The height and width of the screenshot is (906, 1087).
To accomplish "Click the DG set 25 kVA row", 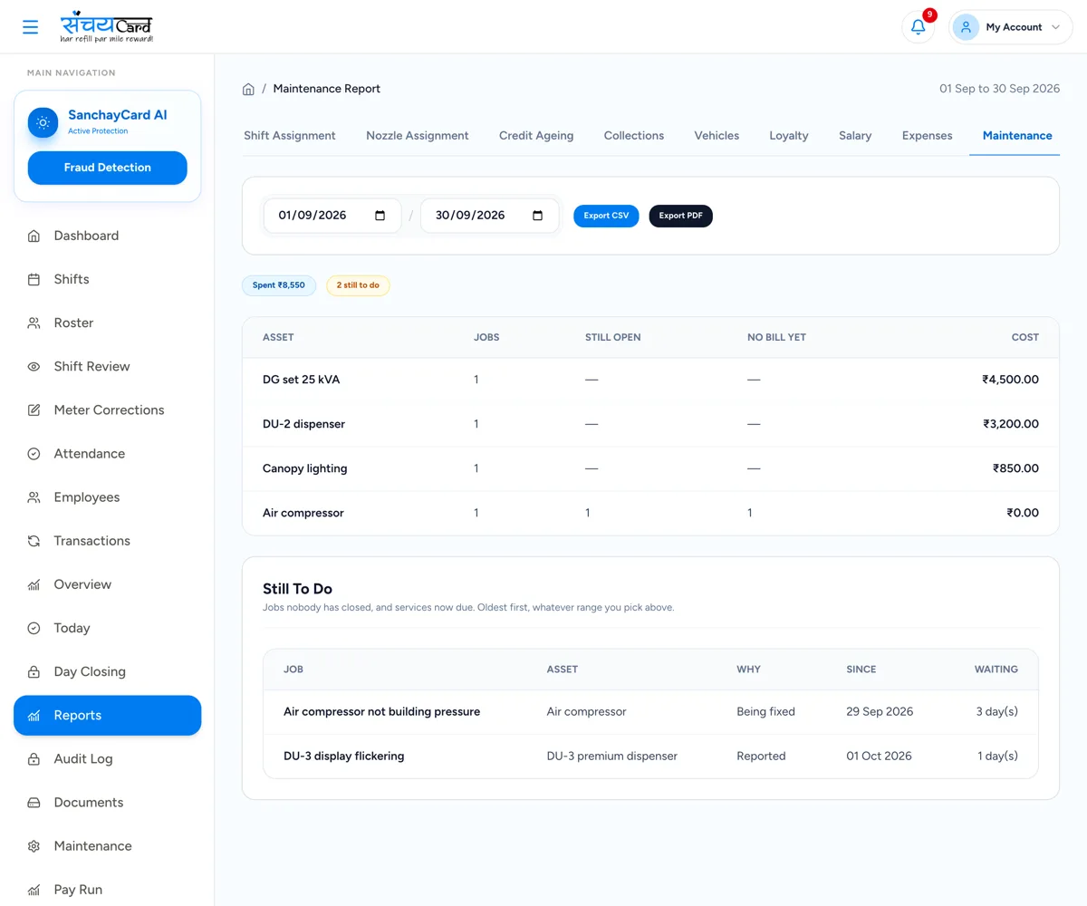I will 650,380.
